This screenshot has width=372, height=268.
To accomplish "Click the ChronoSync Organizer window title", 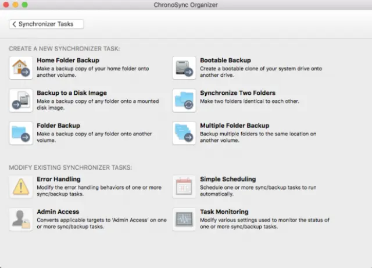I will click(186, 5).
